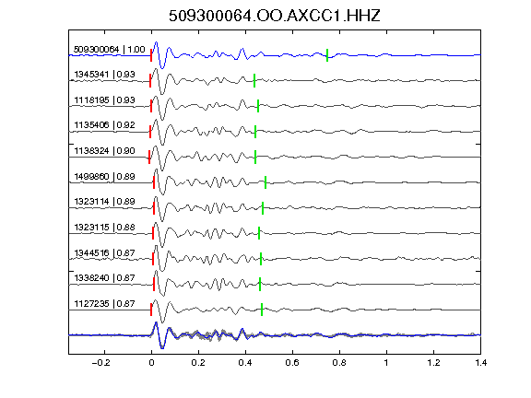Click the plot title 509300064.OO.AXCC1.HHZ
The image size is (531, 398).
pyautogui.click(x=275, y=16)
